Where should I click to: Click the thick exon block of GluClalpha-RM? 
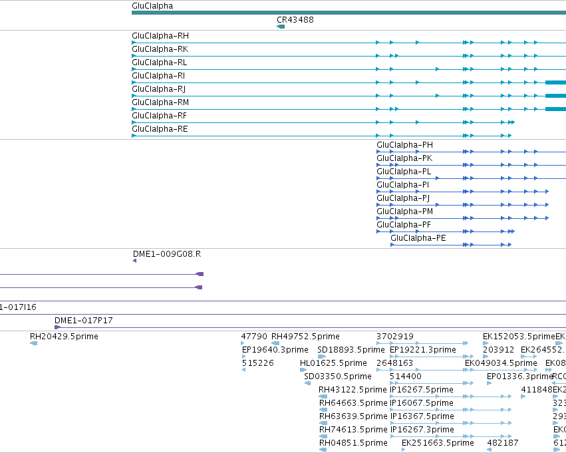555,109
